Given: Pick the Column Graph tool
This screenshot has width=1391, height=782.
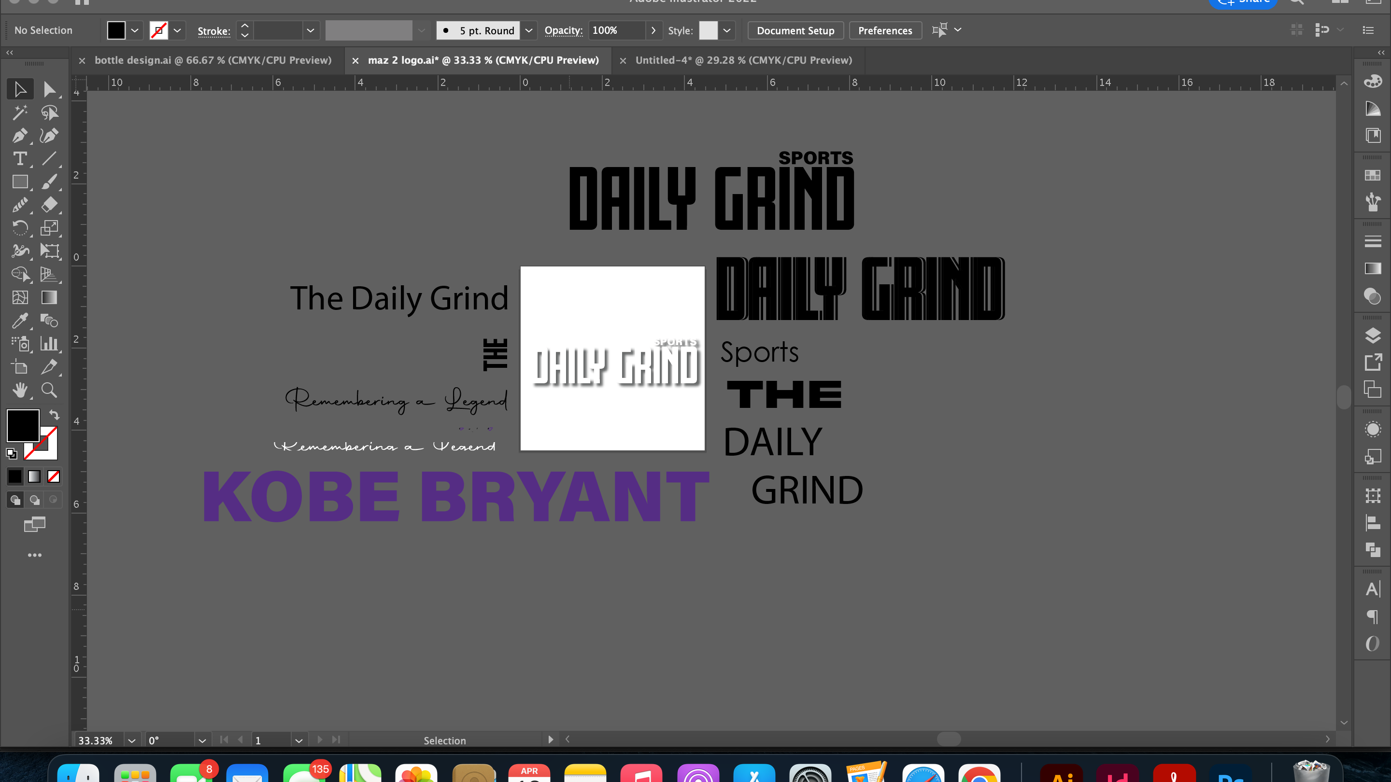Looking at the screenshot, I should (49, 344).
